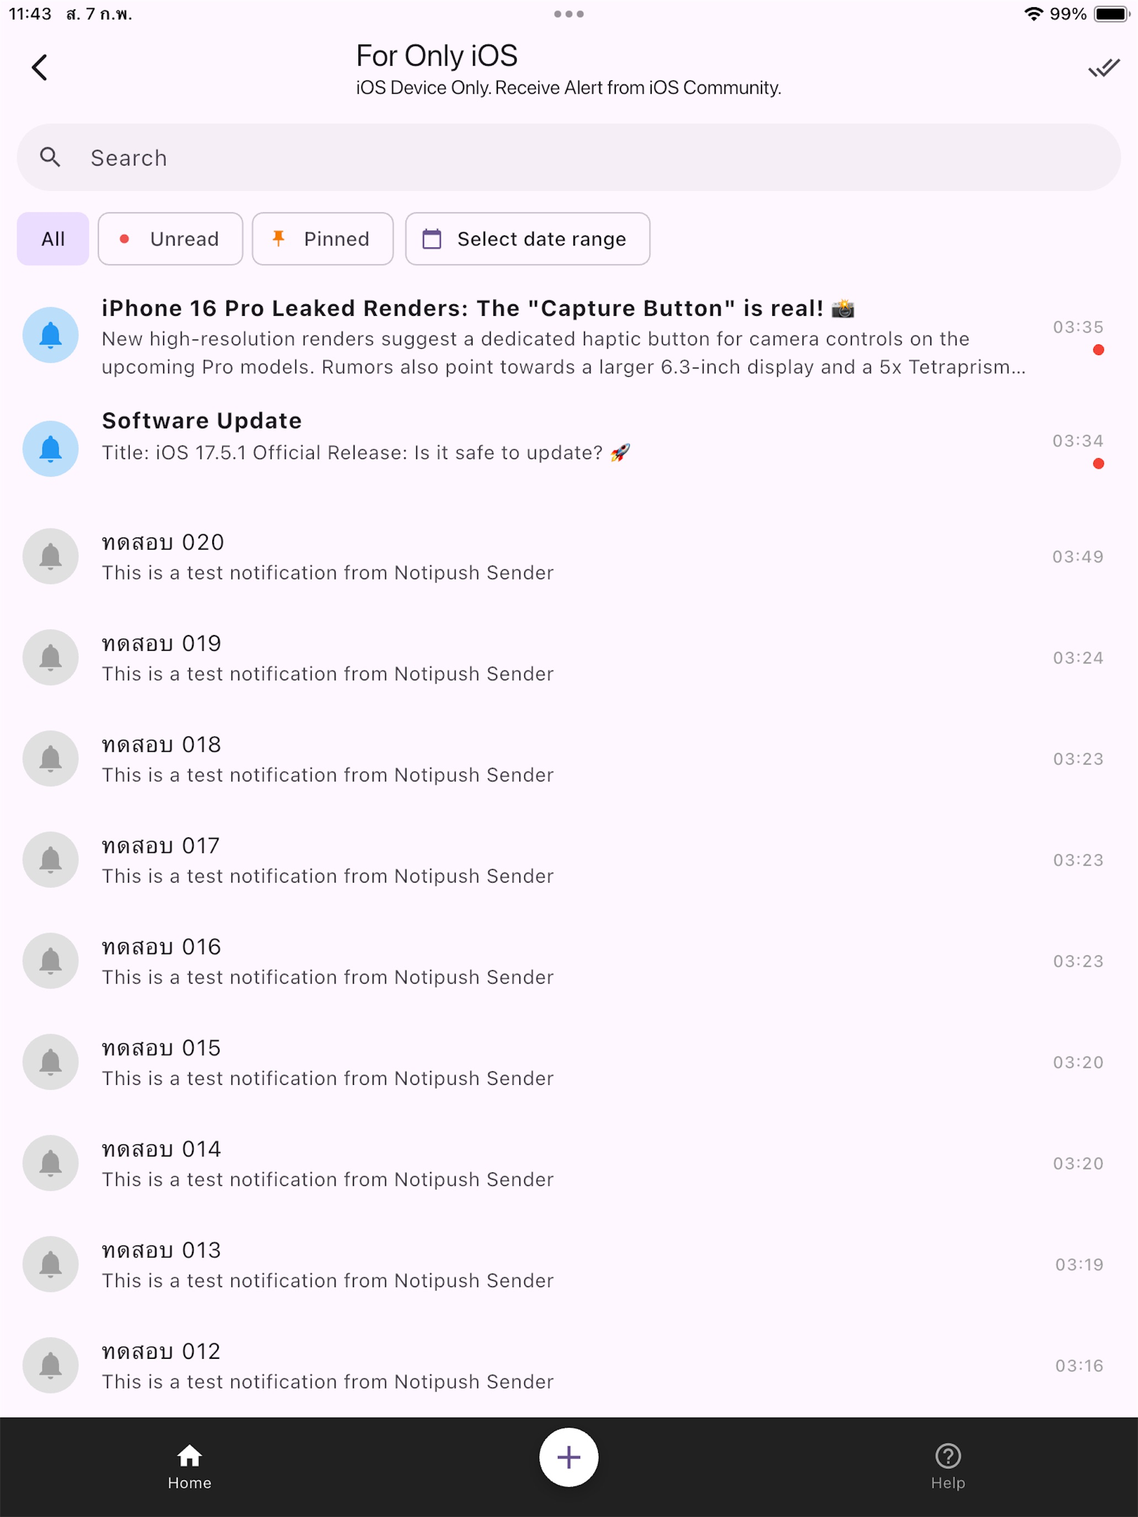The width and height of the screenshot is (1138, 1517).
Task: Go back with the left arrow icon
Action: (40, 67)
